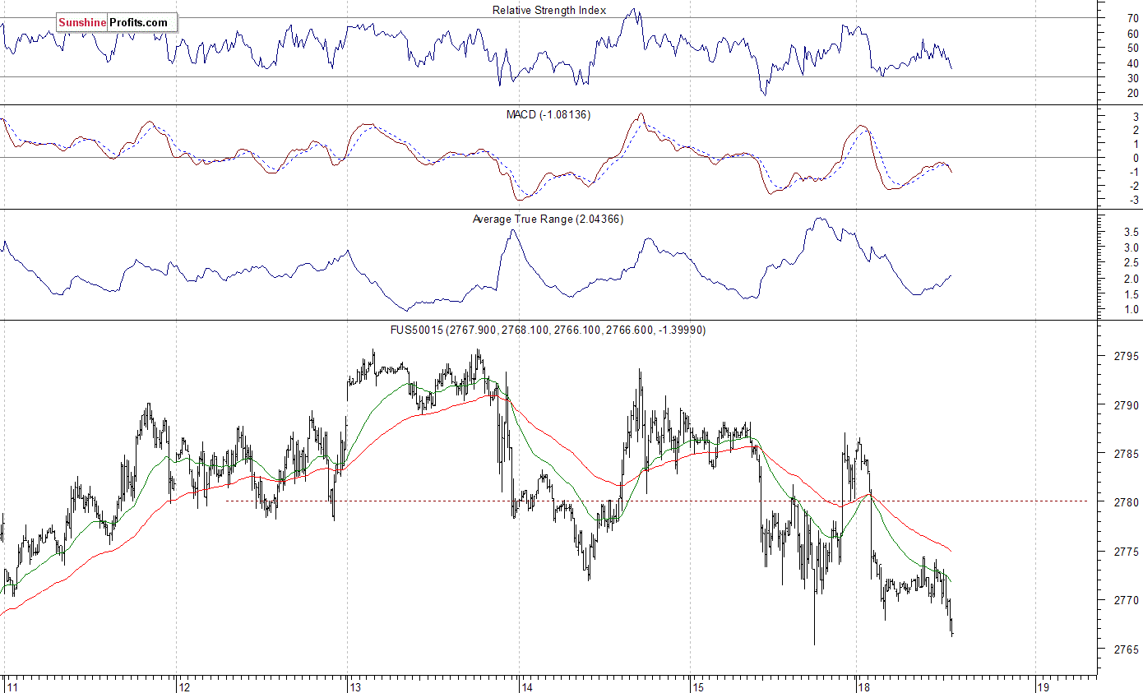Screen dimensions: 1143x693
Task: Click price level 2770 on axis
Action: coord(1126,600)
